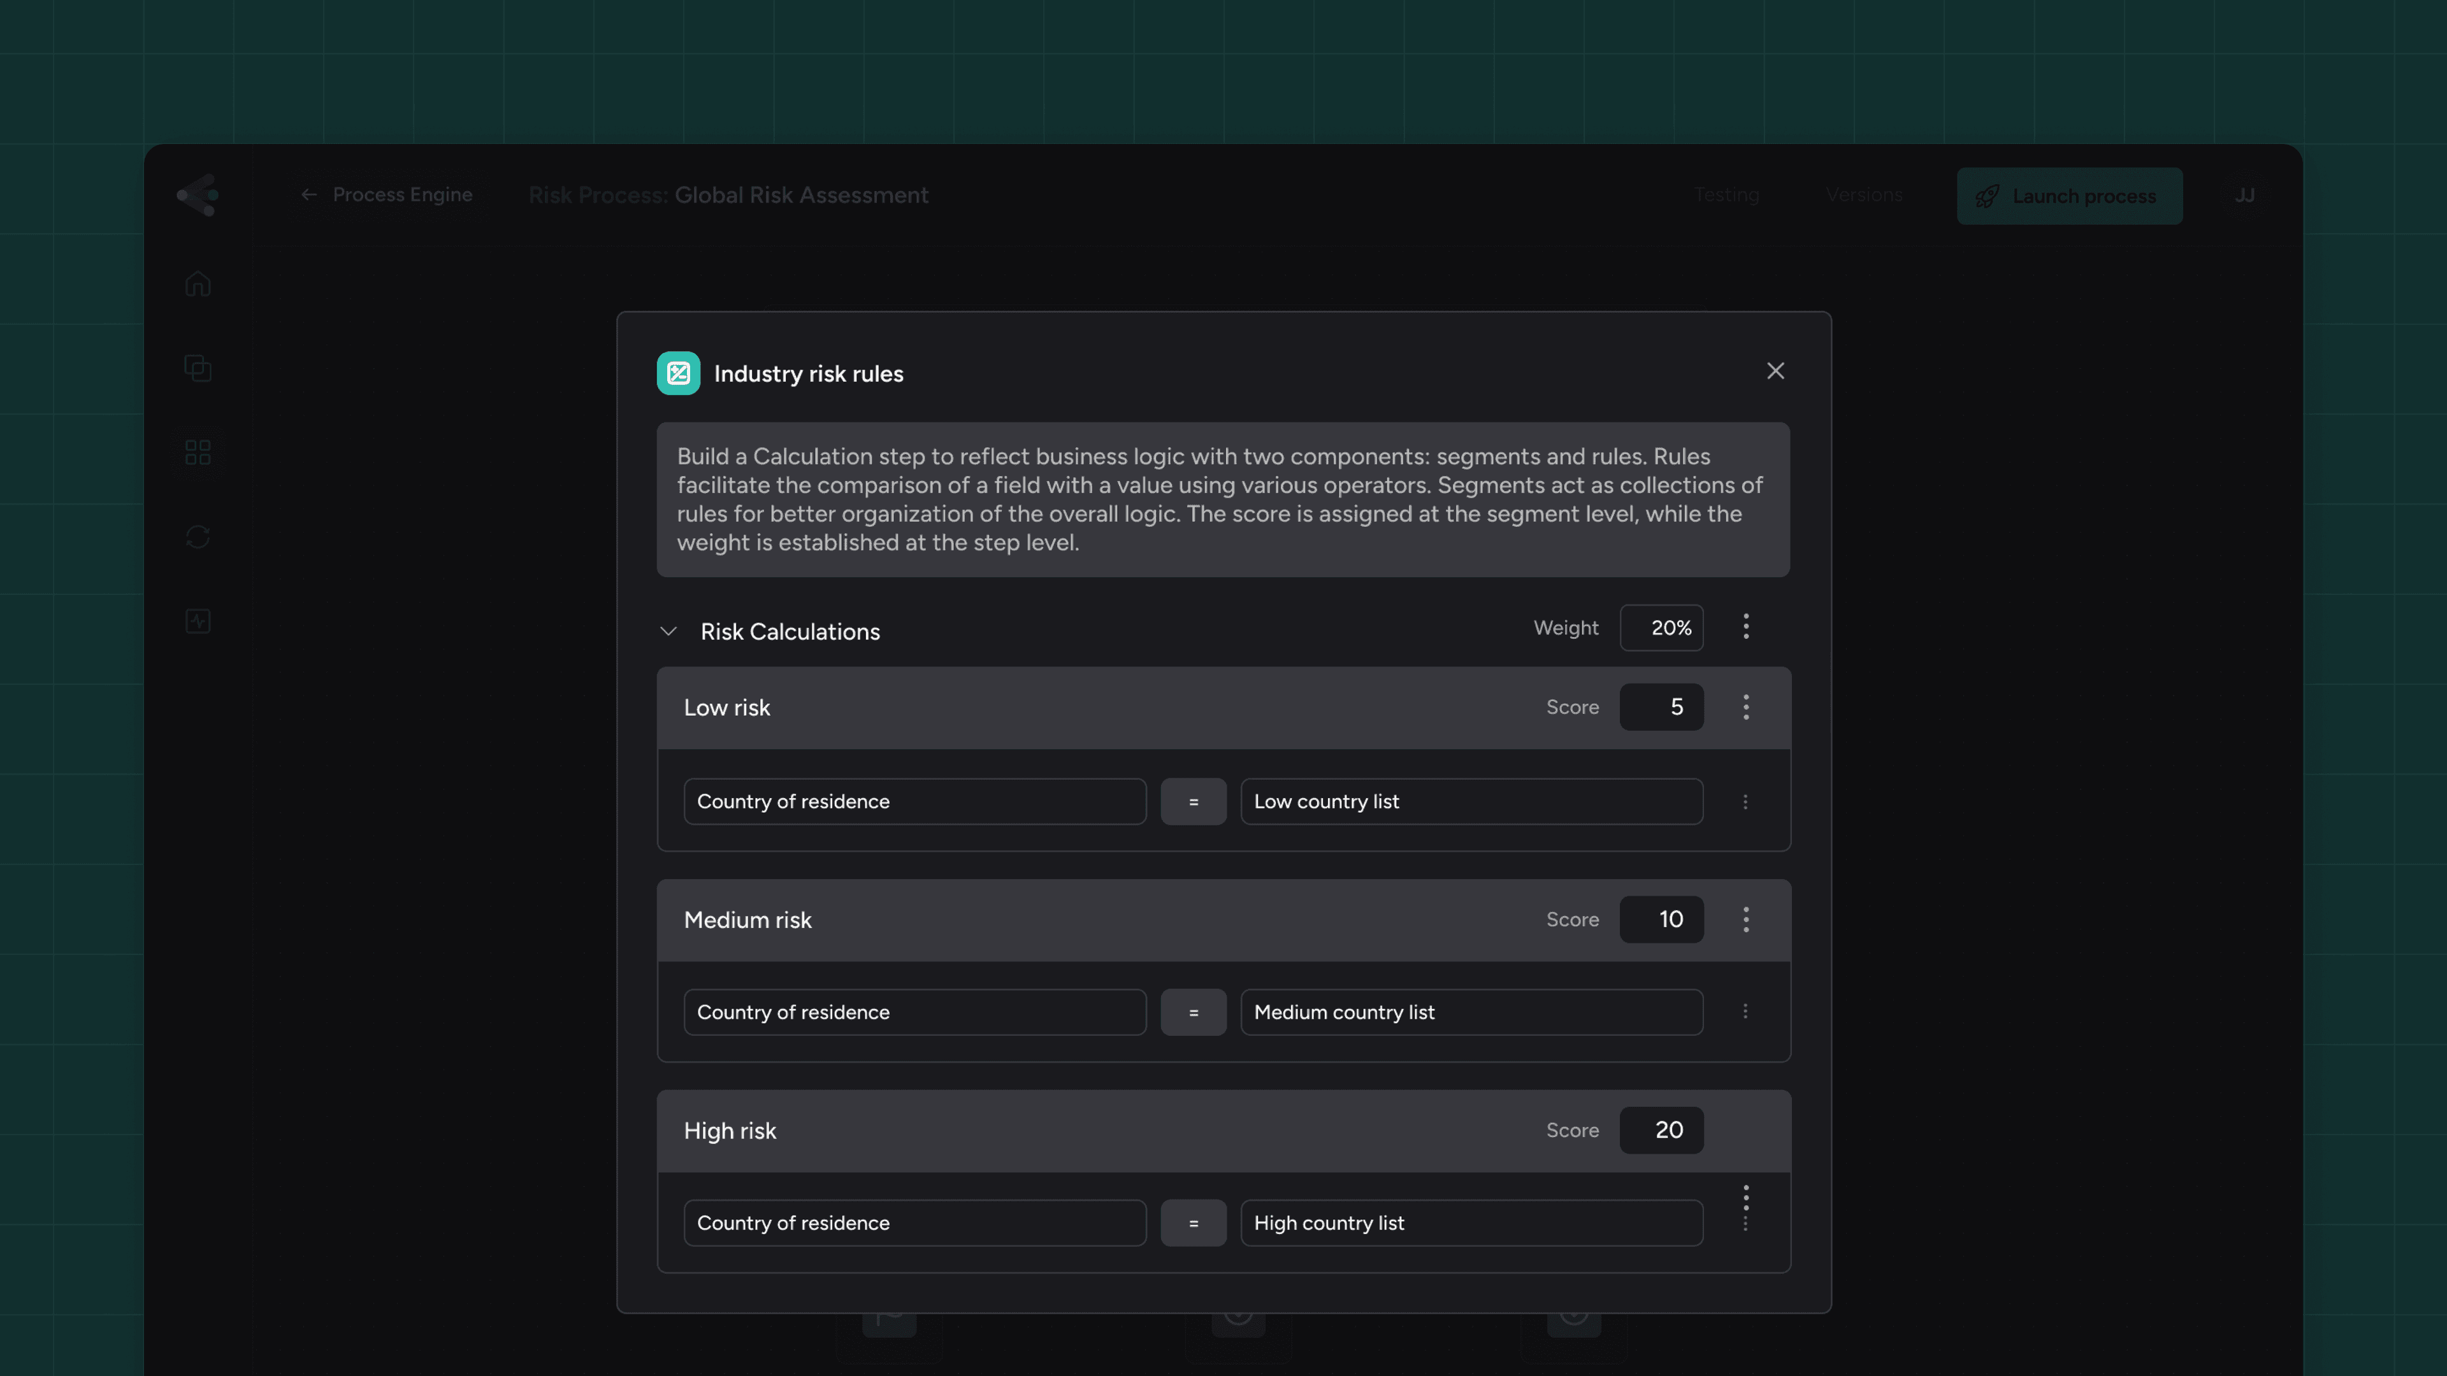The image size is (2447, 1376).
Task: Click the Risk Calculations heading text
Action: (x=790, y=631)
